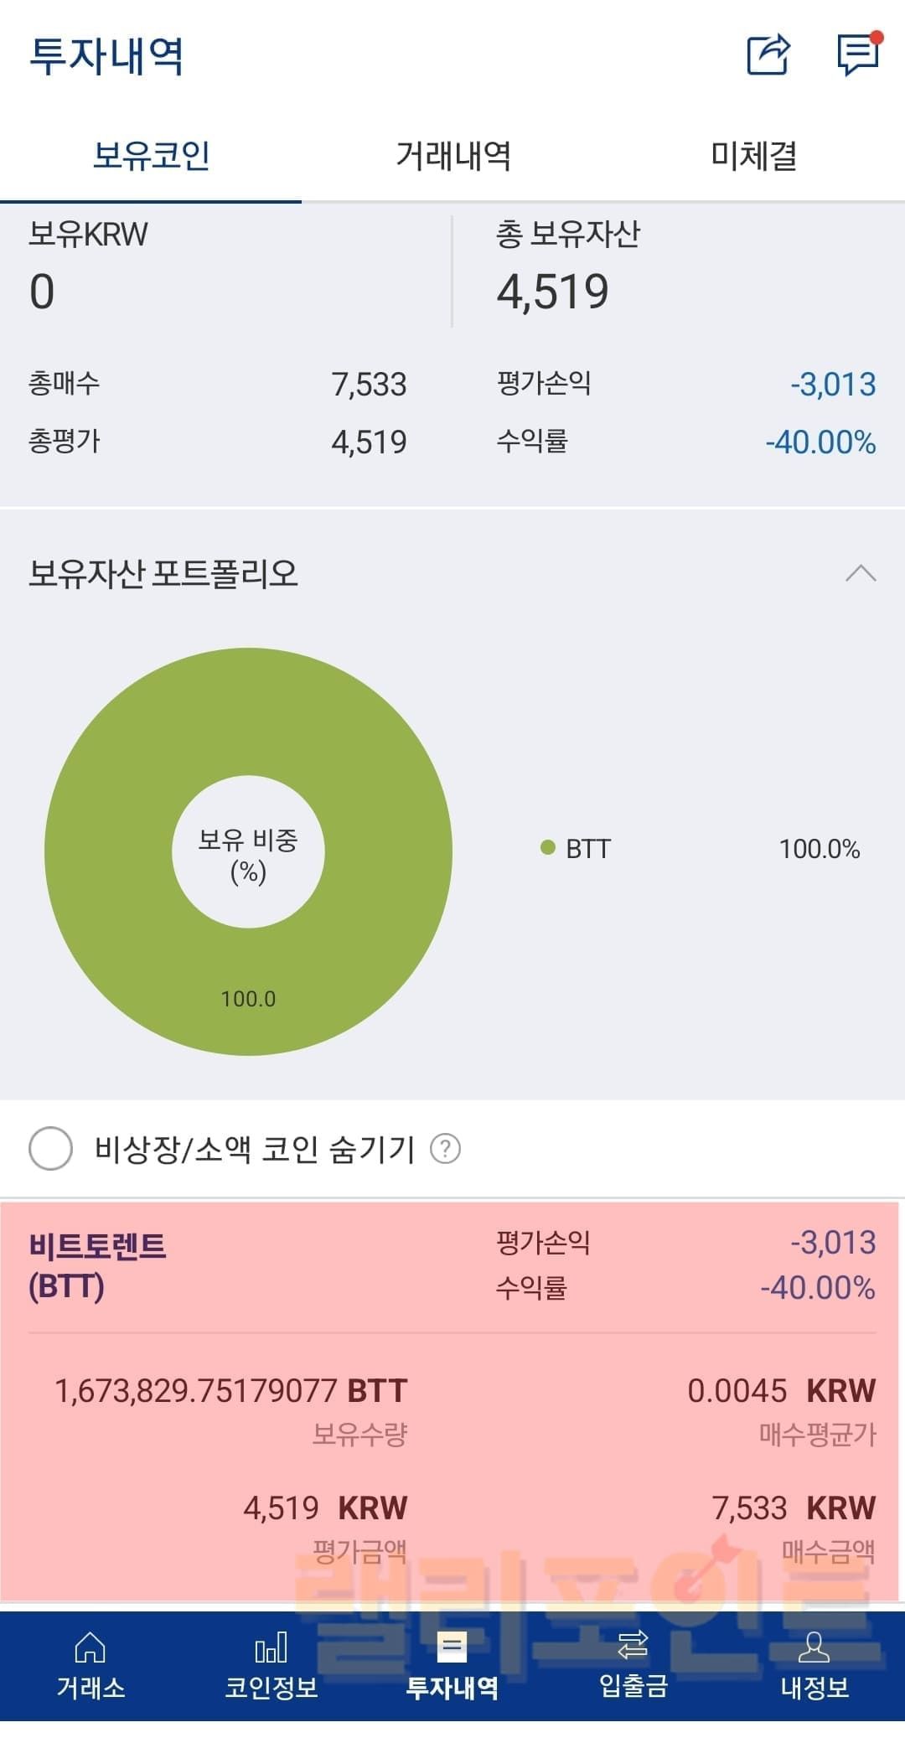
Task: Select the 보유코인 tab
Action: tap(151, 156)
